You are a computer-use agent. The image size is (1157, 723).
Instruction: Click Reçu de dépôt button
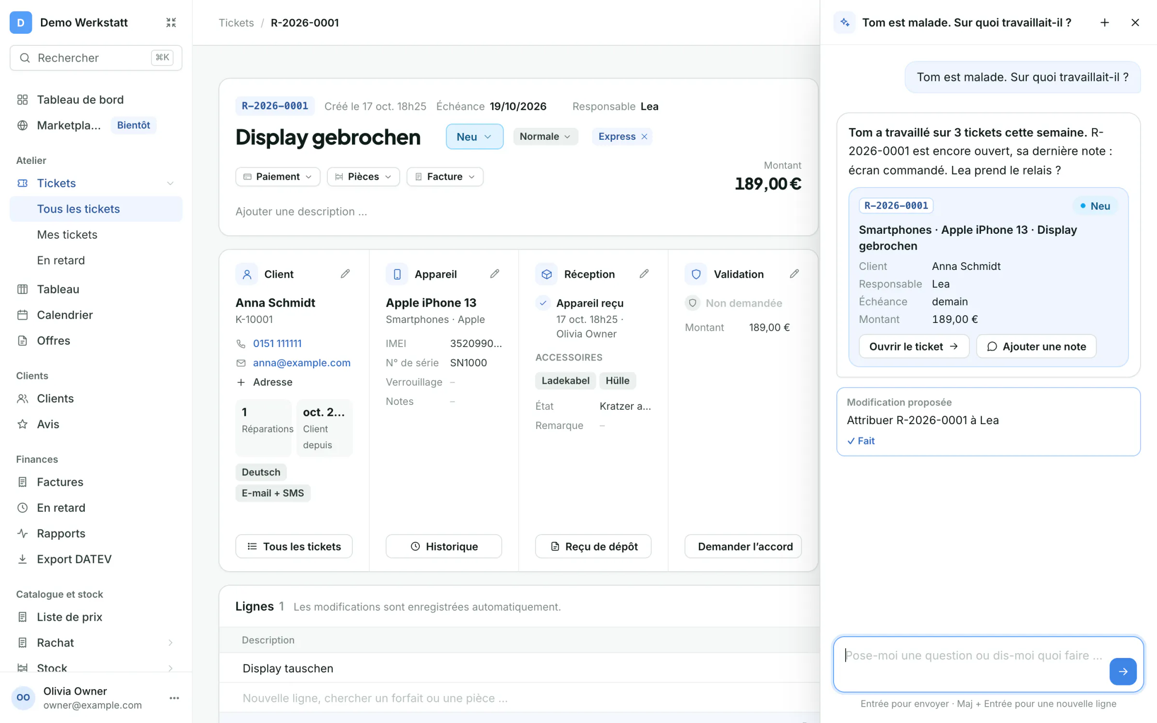point(593,546)
